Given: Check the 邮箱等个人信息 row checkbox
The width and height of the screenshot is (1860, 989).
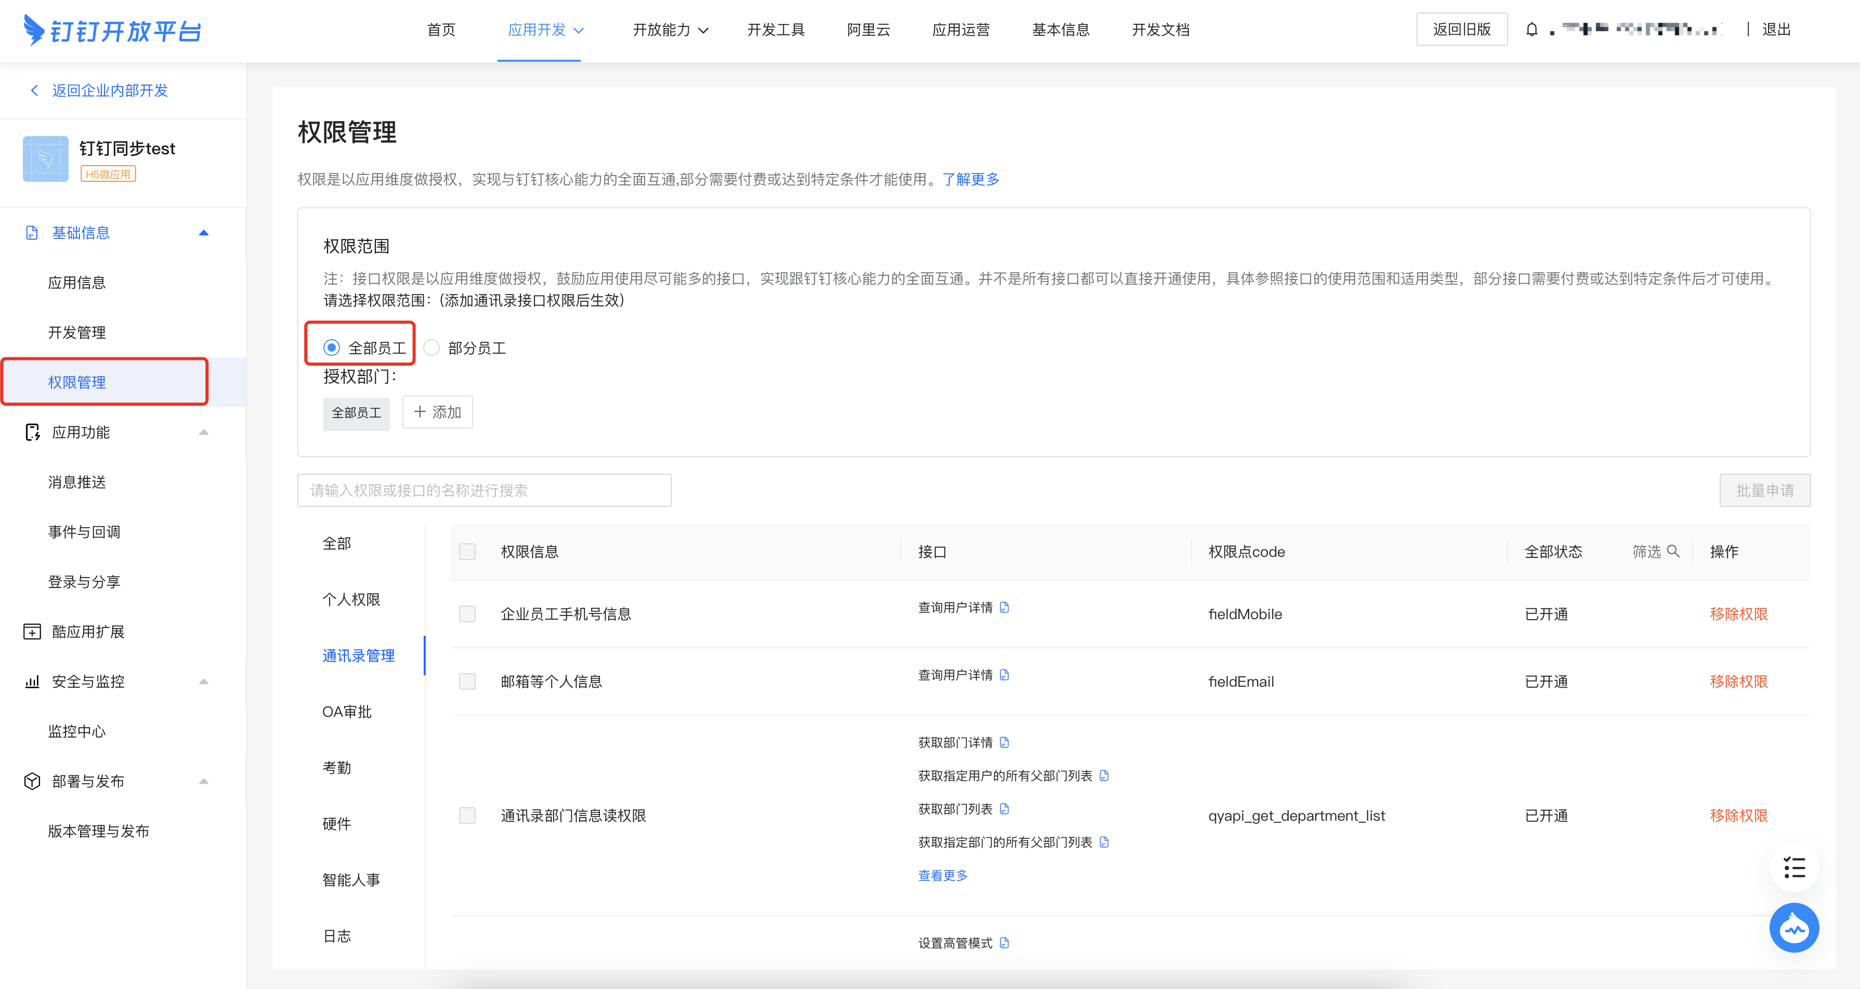Looking at the screenshot, I should tap(467, 681).
